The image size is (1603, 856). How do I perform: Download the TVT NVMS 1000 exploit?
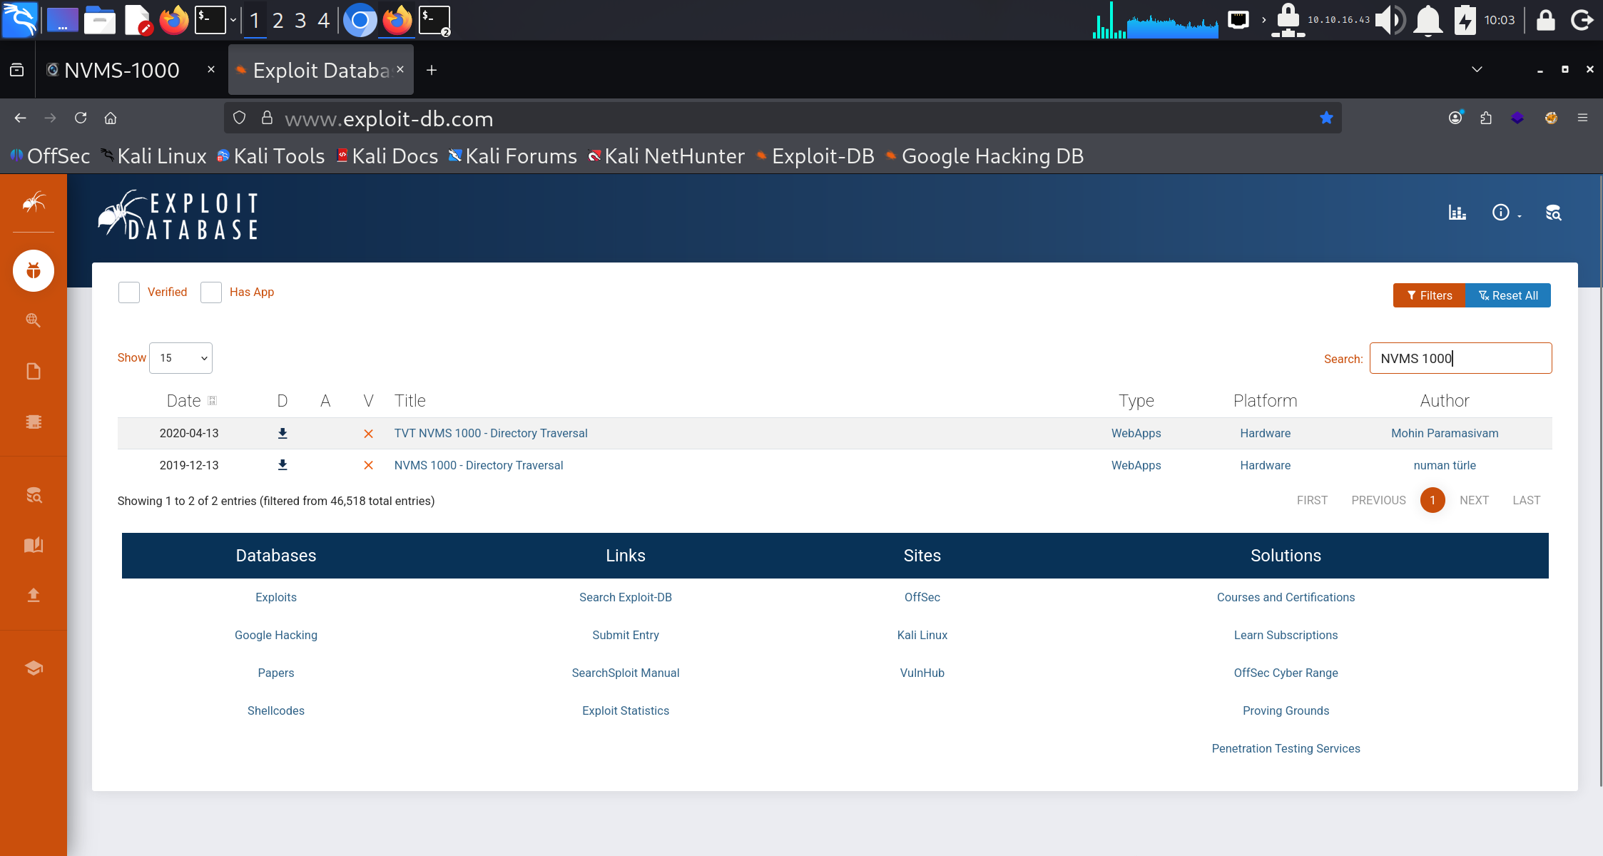pos(283,433)
